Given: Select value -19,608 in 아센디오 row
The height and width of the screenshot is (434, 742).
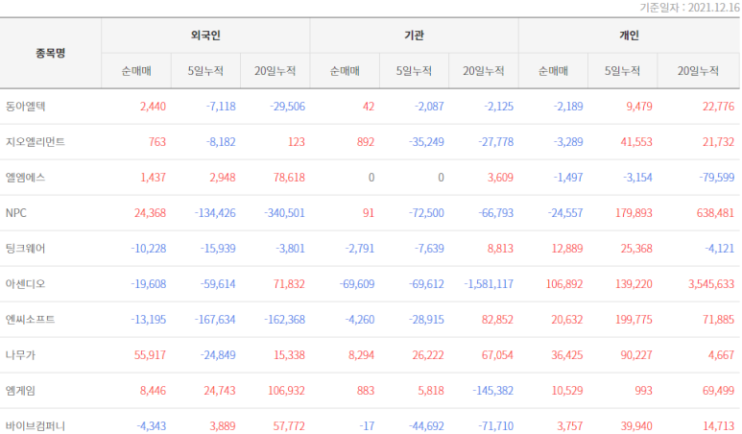Looking at the screenshot, I should click(149, 284).
